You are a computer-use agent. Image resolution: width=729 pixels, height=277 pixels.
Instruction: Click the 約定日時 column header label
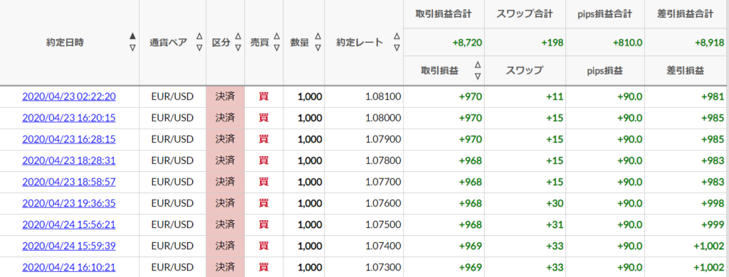[x=65, y=42]
